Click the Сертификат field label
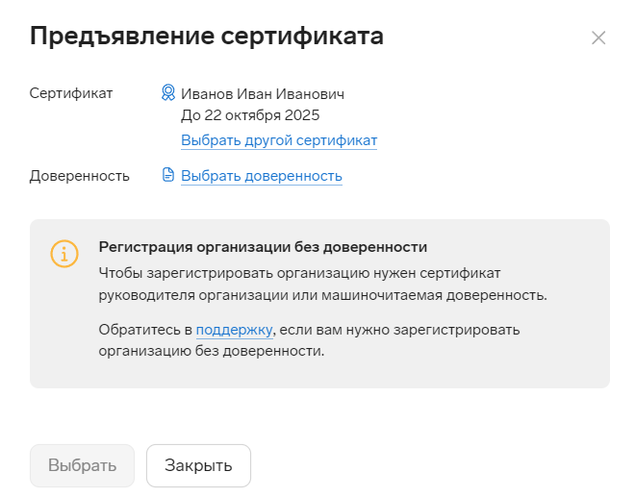635x497 pixels. (71, 93)
